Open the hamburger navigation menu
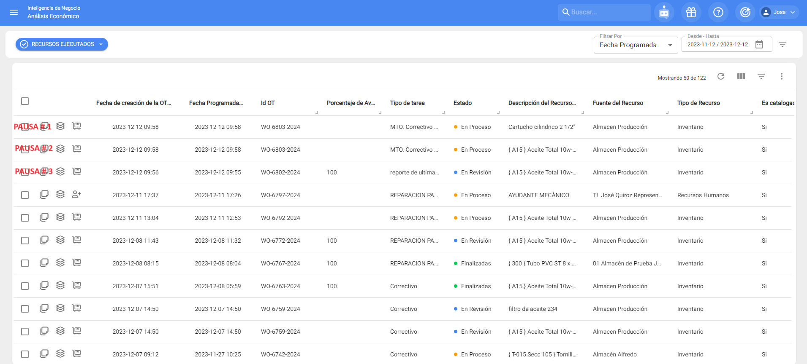The width and height of the screenshot is (807, 364). (x=14, y=12)
